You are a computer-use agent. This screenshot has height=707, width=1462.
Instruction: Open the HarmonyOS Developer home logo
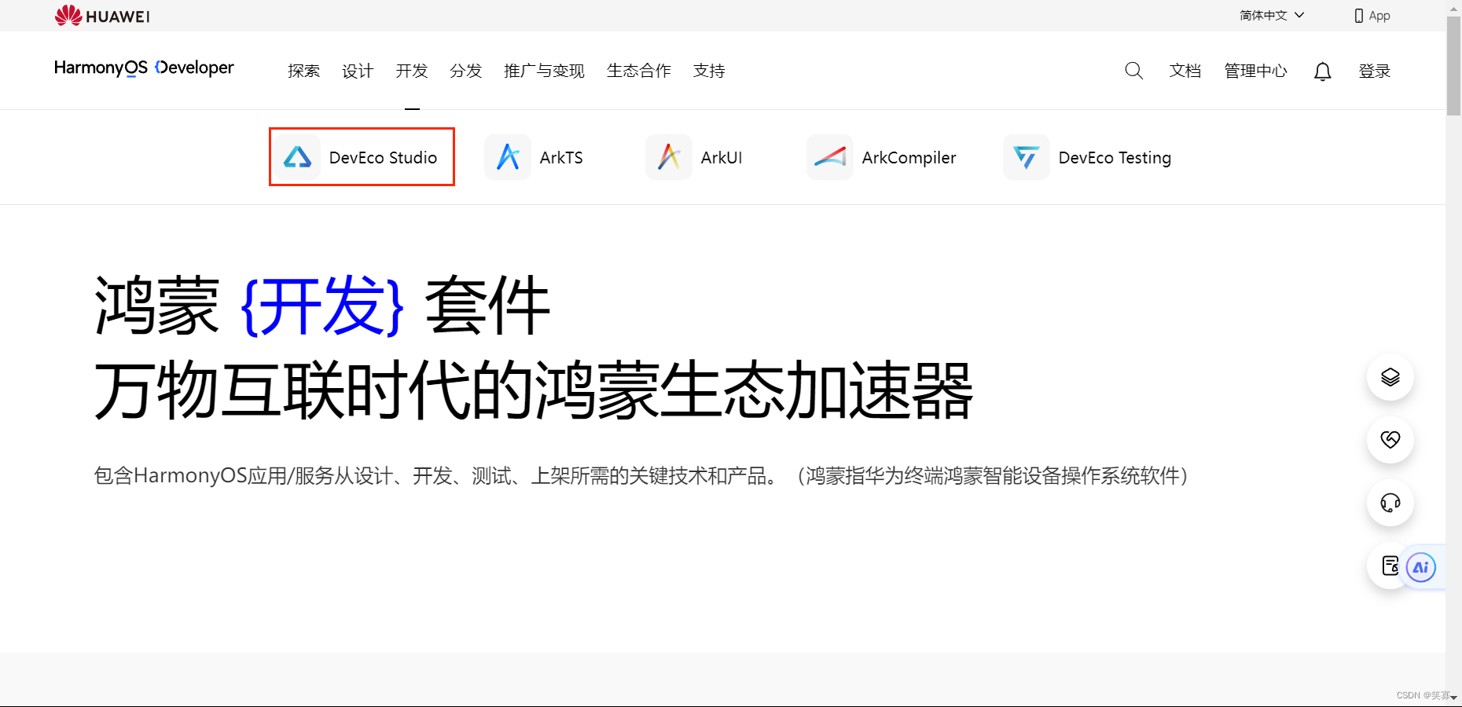click(x=144, y=68)
